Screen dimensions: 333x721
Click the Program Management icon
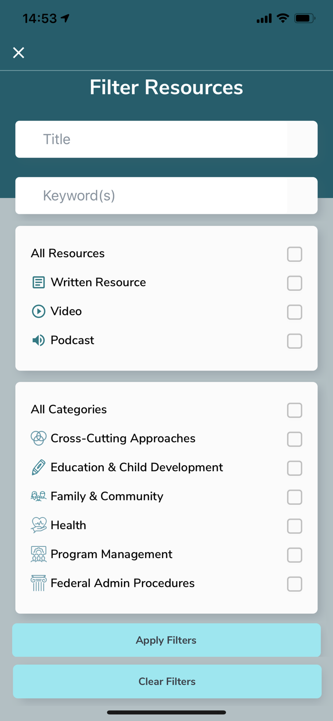[x=38, y=554]
